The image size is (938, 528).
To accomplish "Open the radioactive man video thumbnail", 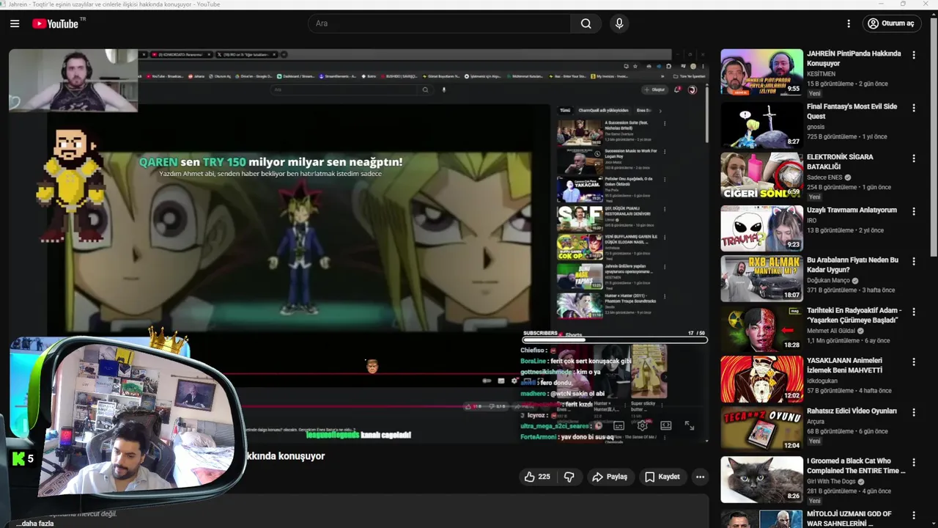I will pos(761,329).
